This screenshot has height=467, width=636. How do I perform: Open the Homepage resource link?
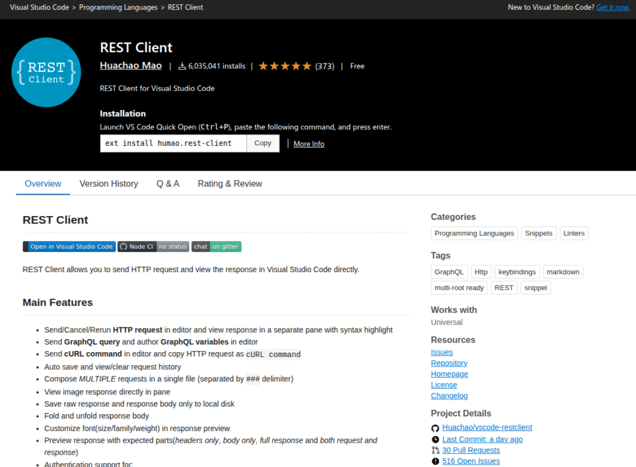click(x=450, y=374)
